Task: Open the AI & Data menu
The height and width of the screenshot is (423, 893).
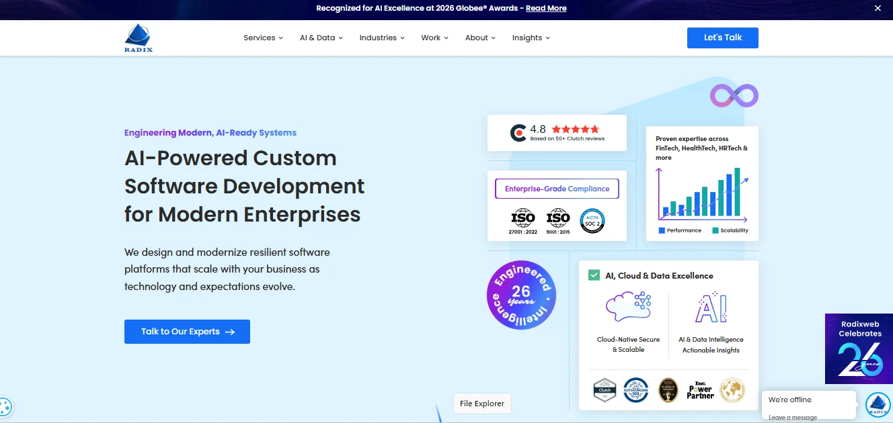Action: coord(321,38)
